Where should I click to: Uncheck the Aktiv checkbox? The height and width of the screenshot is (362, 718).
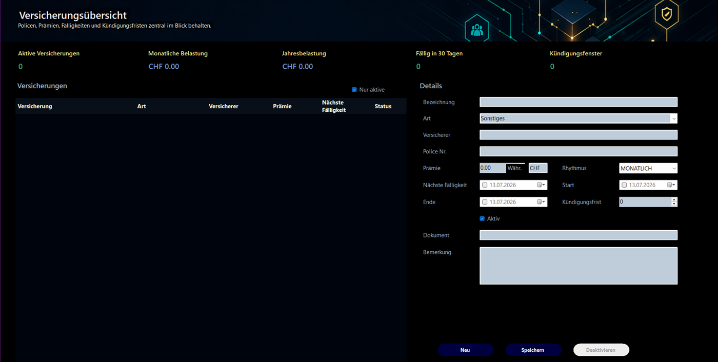[482, 218]
